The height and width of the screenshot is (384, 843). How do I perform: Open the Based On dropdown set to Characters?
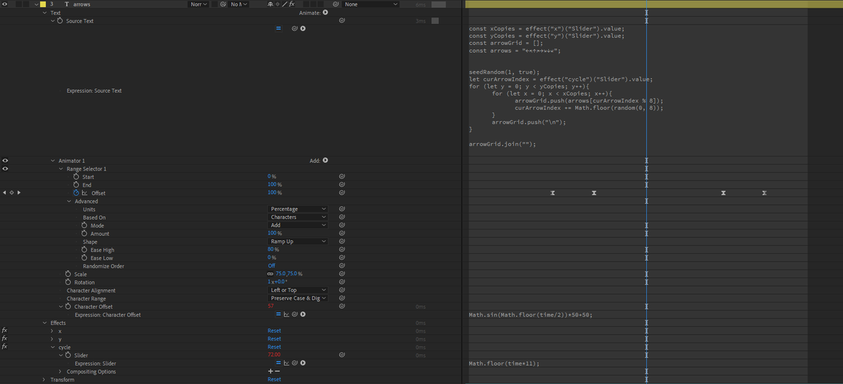tap(299, 217)
